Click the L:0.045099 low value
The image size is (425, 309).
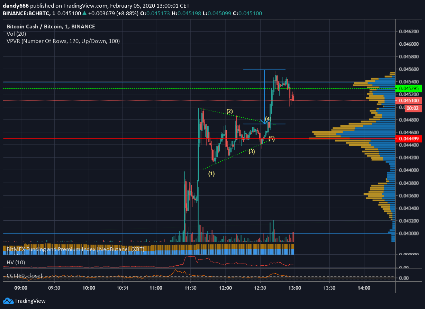coord(217,13)
